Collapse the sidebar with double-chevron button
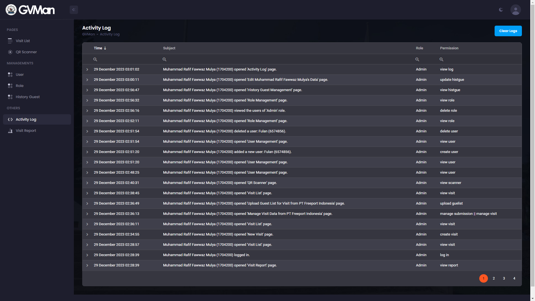This screenshot has height=301, width=535. click(74, 10)
